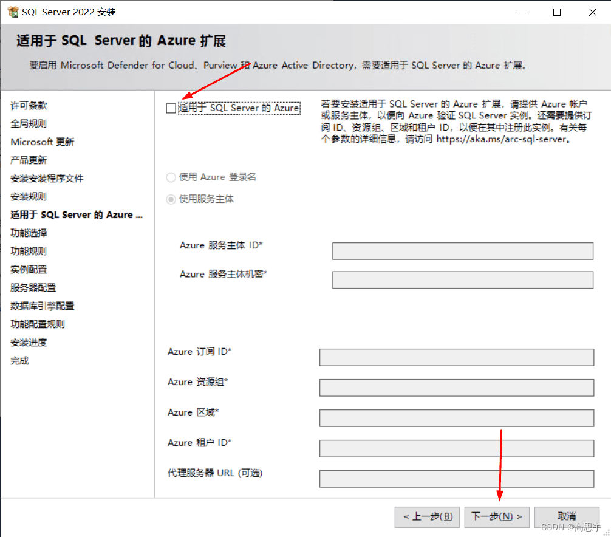Select '安装进度' in the step list
This screenshot has height=537, width=611.
click(x=29, y=343)
